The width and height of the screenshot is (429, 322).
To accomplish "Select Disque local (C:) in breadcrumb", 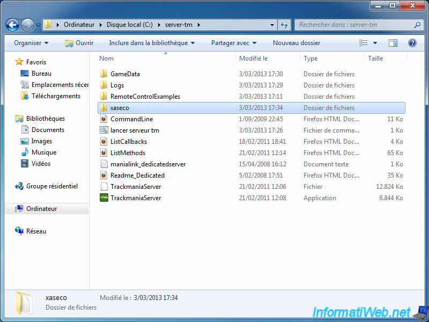I will [130, 25].
